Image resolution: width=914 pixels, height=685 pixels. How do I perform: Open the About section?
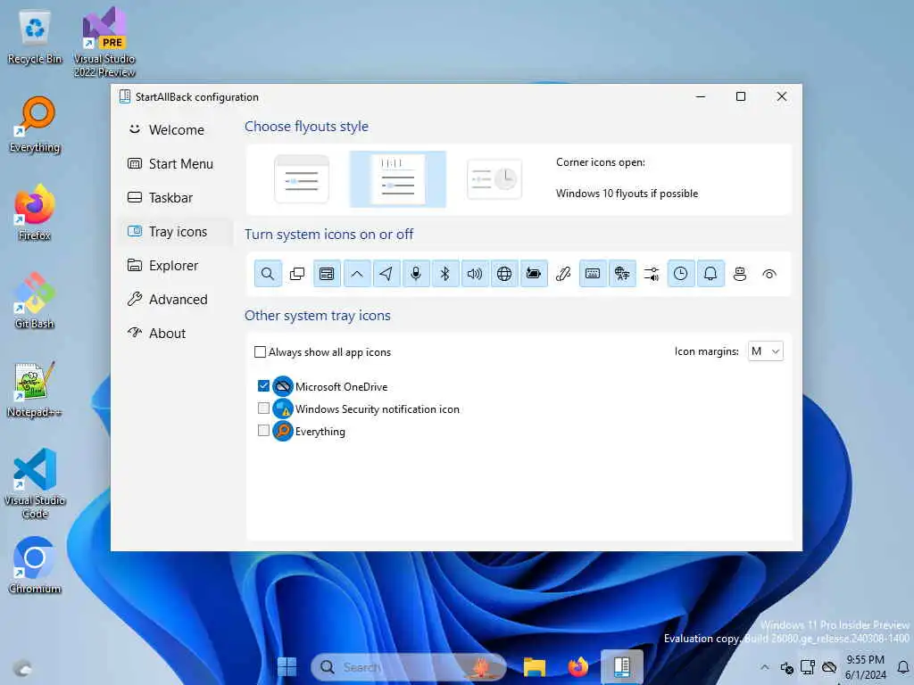pyautogui.click(x=175, y=334)
